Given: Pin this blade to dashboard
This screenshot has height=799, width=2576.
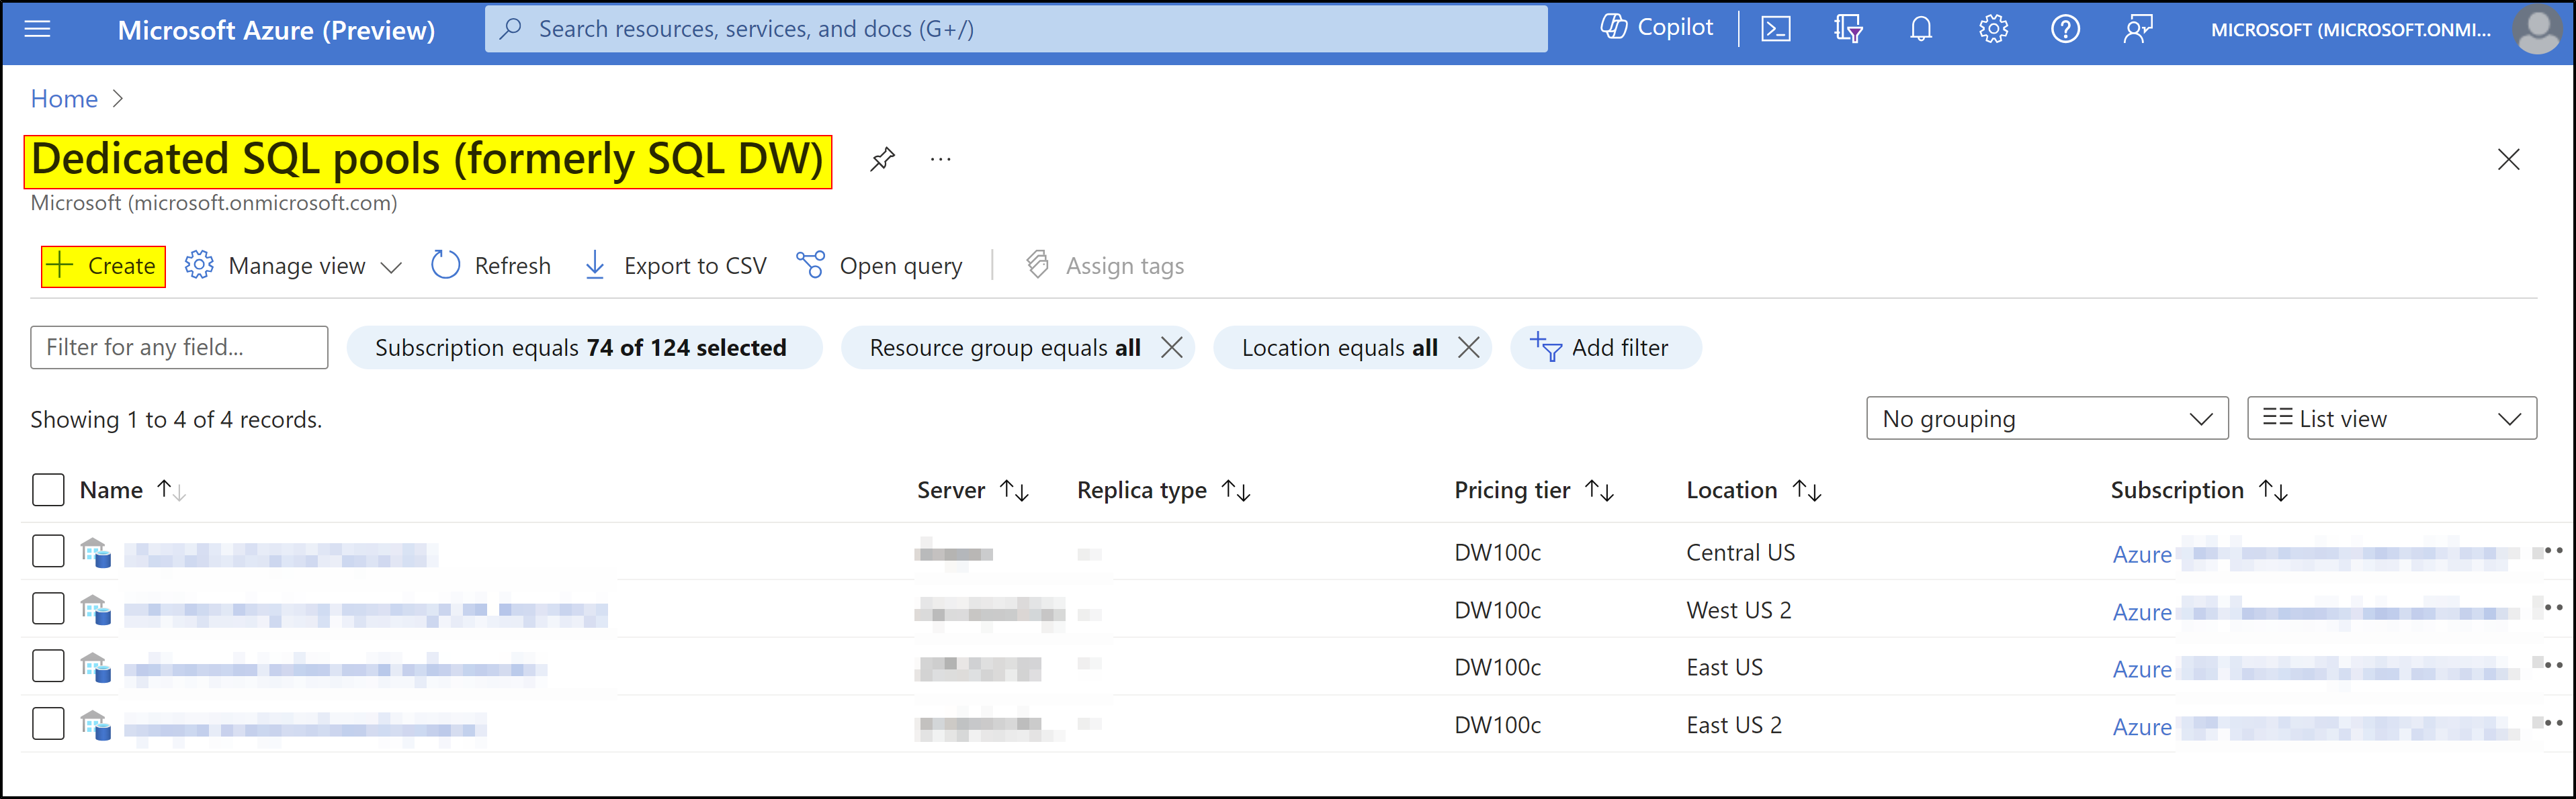Looking at the screenshot, I should point(882,159).
